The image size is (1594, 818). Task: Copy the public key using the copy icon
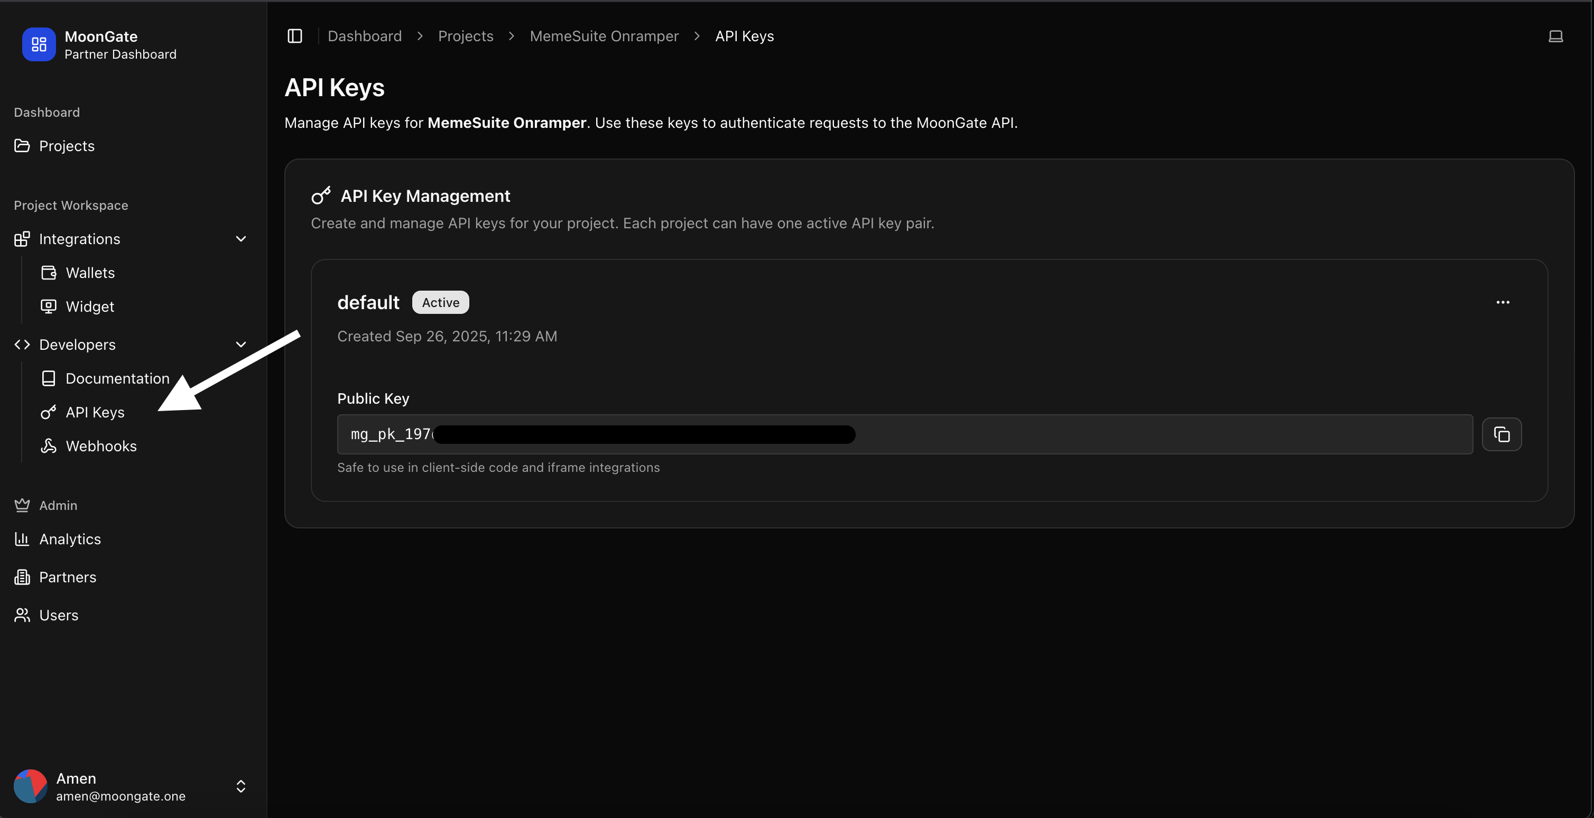[x=1502, y=434]
